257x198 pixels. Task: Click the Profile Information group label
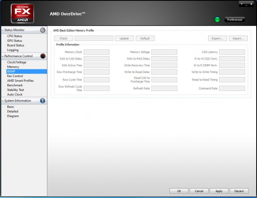point(68,44)
